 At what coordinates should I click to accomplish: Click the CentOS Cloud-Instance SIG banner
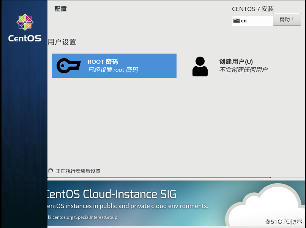pyautogui.click(x=177, y=203)
